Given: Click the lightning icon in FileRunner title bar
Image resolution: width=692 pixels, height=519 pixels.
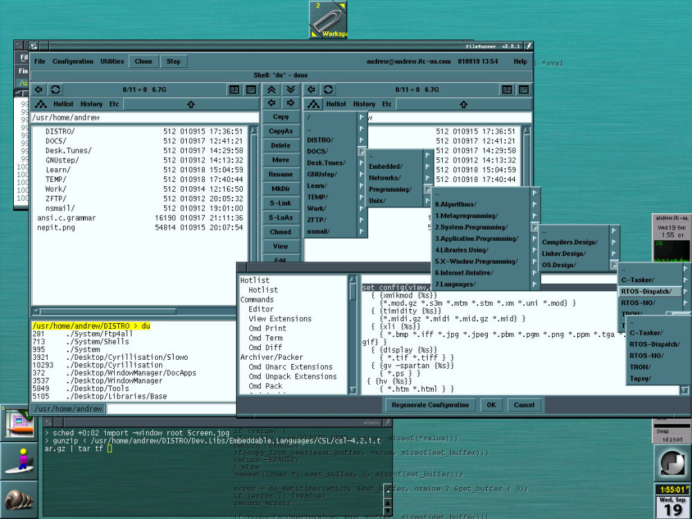Looking at the screenshot, I should coord(529,46).
